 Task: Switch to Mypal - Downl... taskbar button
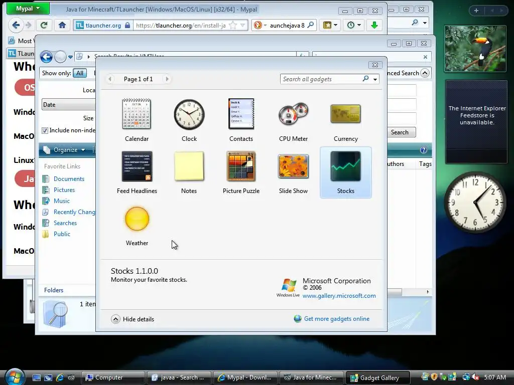(245, 377)
